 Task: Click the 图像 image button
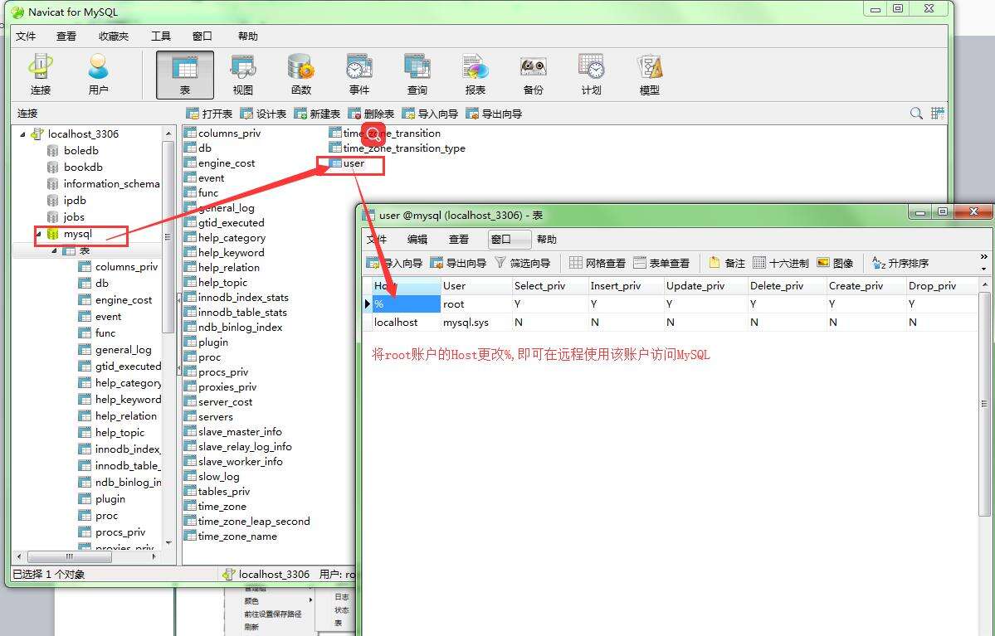coord(835,263)
